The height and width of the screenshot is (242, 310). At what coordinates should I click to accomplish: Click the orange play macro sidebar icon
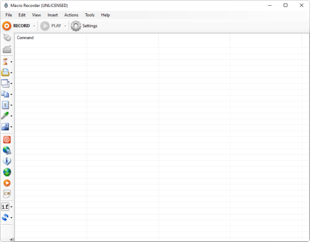click(7, 183)
